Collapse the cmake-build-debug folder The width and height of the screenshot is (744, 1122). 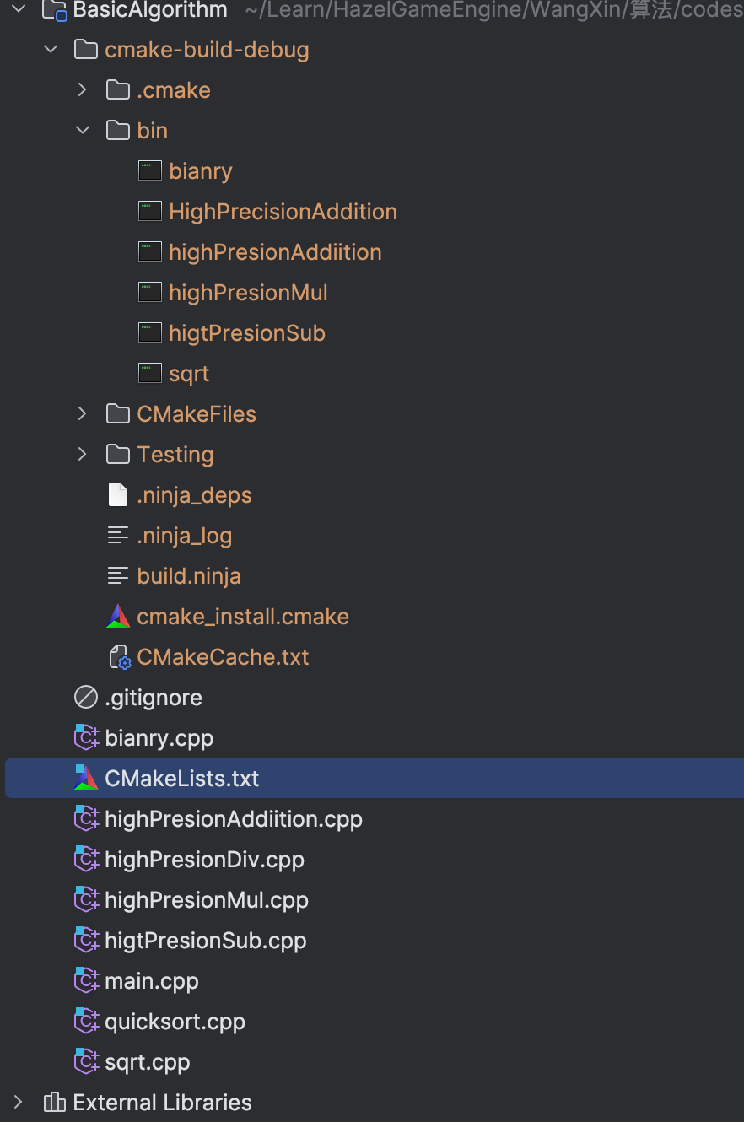click(51, 50)
